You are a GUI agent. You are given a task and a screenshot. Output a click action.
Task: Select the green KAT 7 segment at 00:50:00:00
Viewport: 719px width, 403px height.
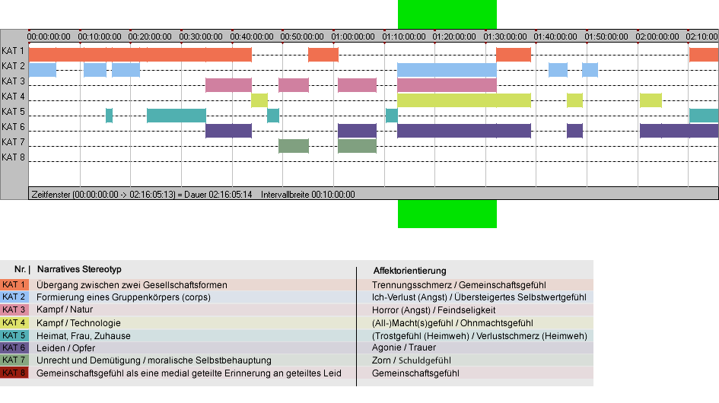pyautogui.click(x=294, y=146)
